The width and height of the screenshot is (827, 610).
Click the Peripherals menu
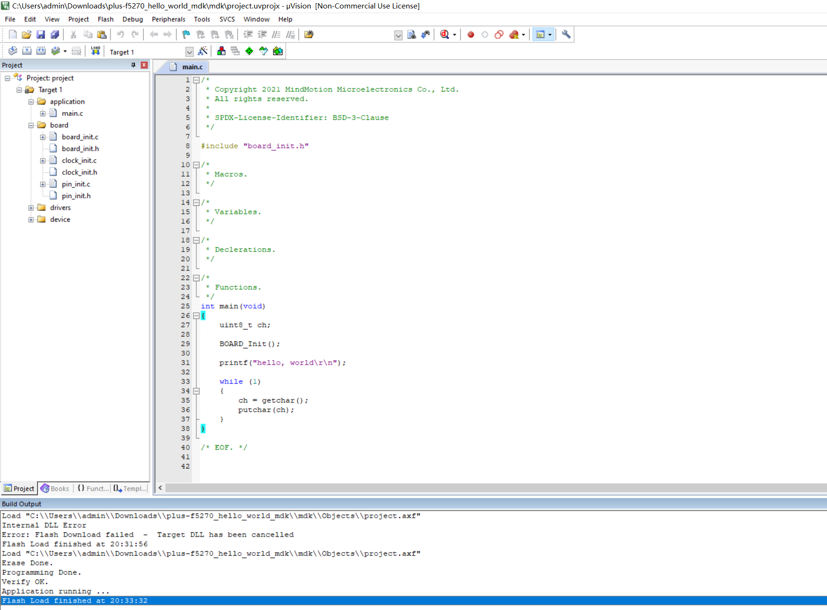(x=168, y=19)
